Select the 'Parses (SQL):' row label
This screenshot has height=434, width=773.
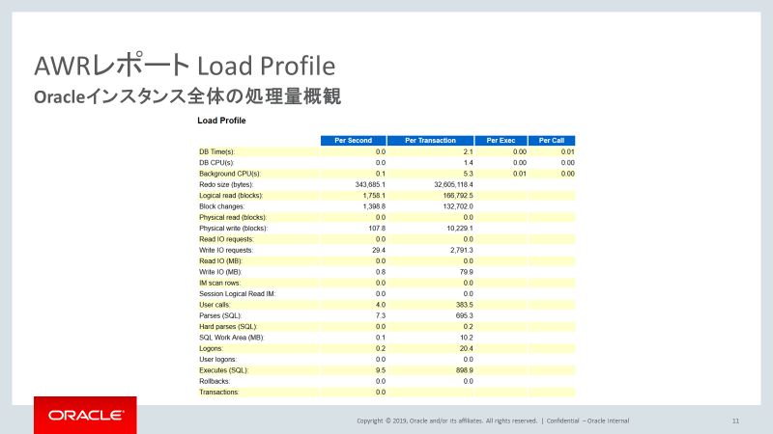point(220,316)
